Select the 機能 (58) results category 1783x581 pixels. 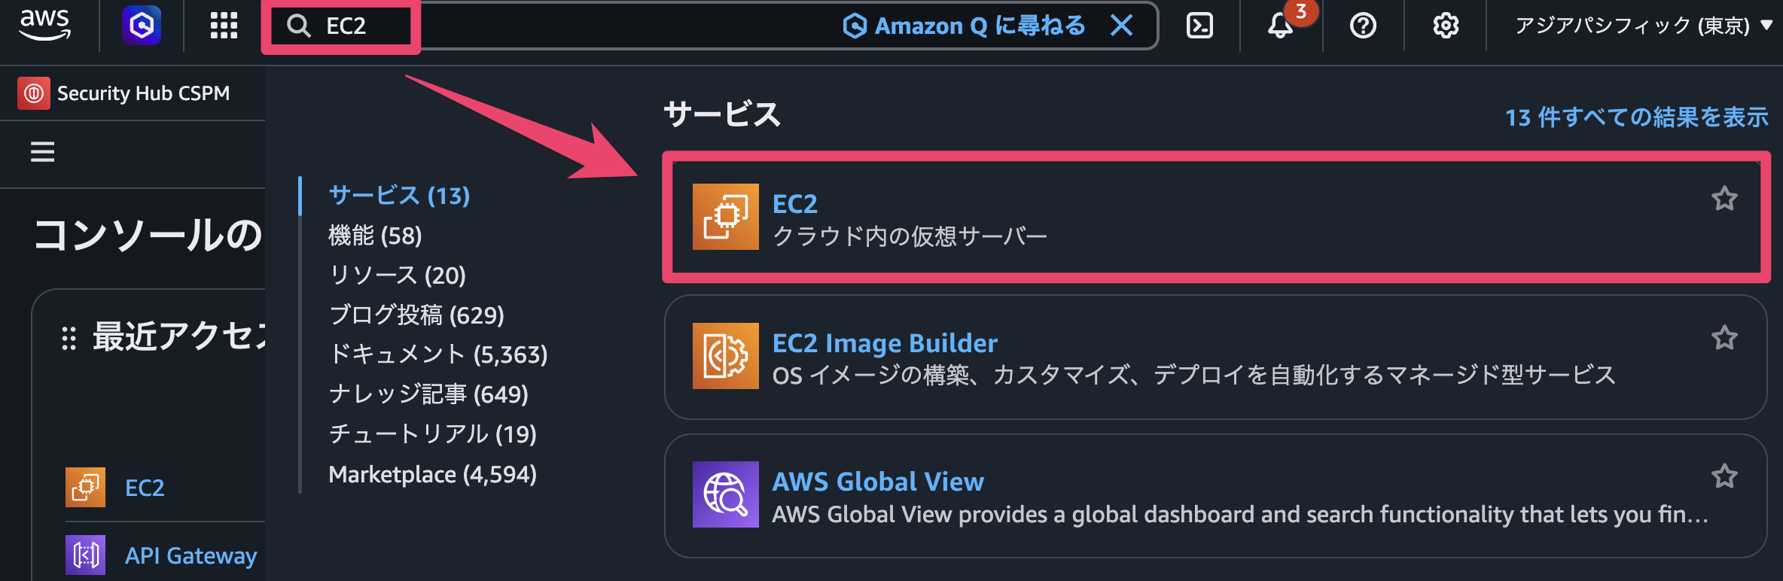375,236
